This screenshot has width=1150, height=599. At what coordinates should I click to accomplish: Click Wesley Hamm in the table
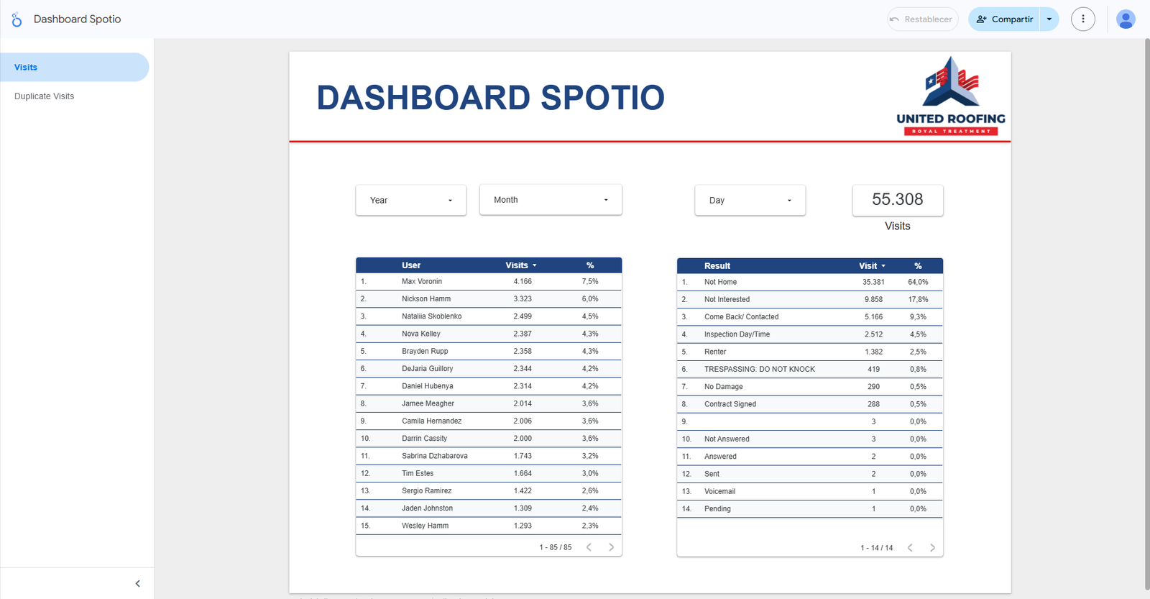pos(425,526)
